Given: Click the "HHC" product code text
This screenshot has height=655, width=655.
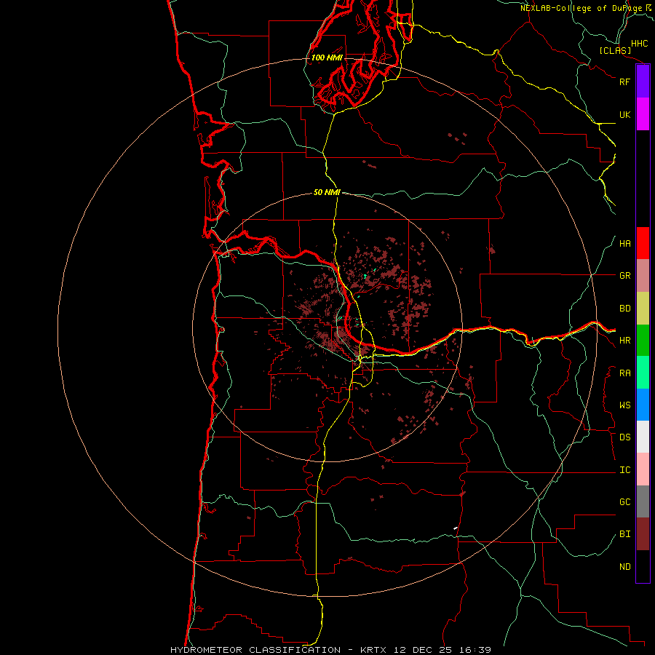Looking at the screenshot, I should click(x=640, y=44).
